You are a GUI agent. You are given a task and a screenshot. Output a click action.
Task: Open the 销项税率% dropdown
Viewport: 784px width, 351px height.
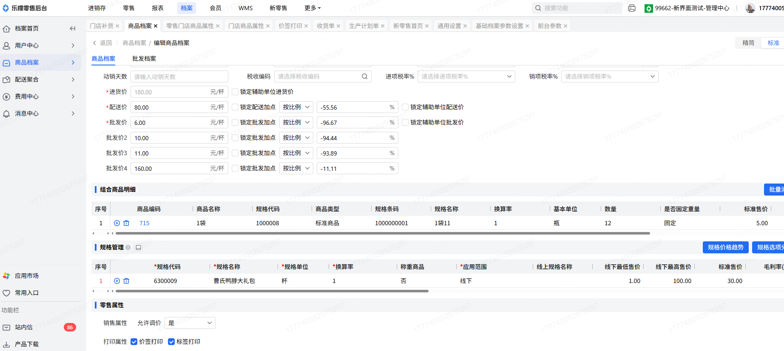point(610,76)
